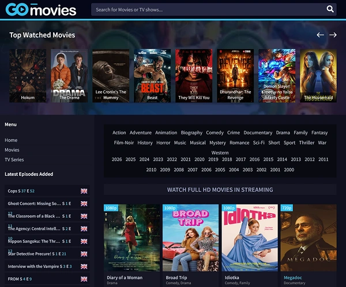Open the Hokum movie poster

pos(28,75)
